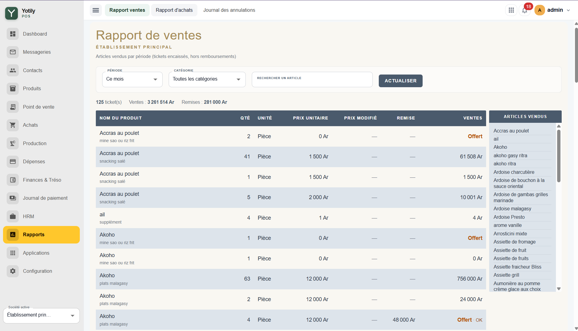
Task: Open the Rapports chart icon
Action: pyautogui.click(x=13, y=234)
